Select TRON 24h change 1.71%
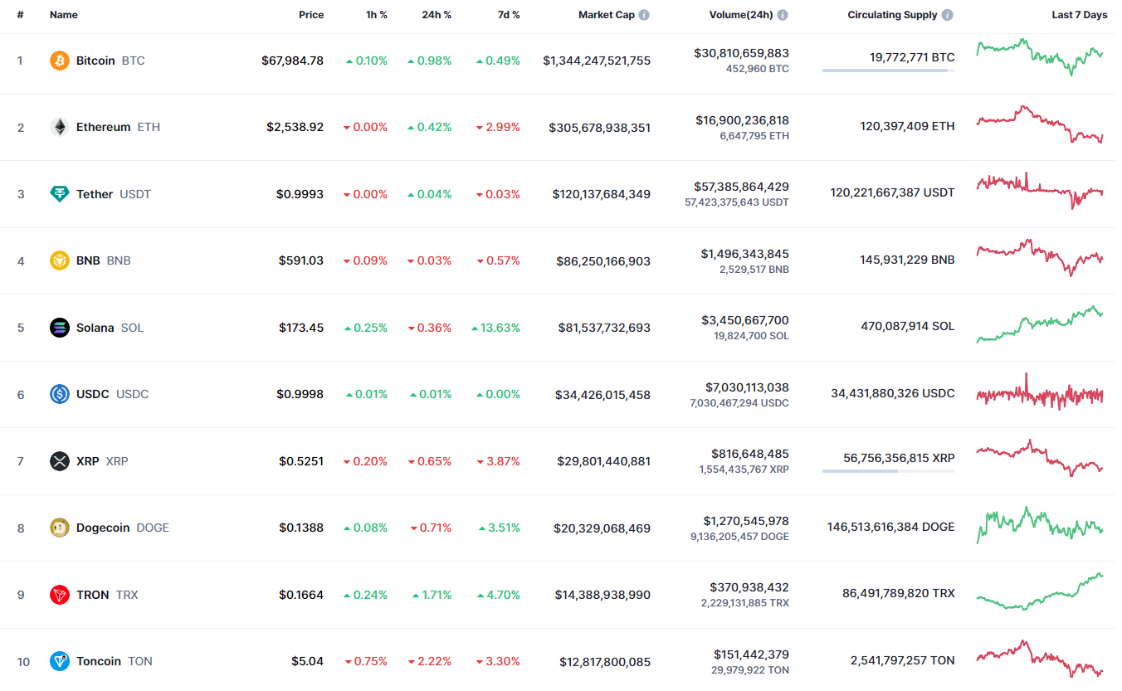 coord(432,595)
